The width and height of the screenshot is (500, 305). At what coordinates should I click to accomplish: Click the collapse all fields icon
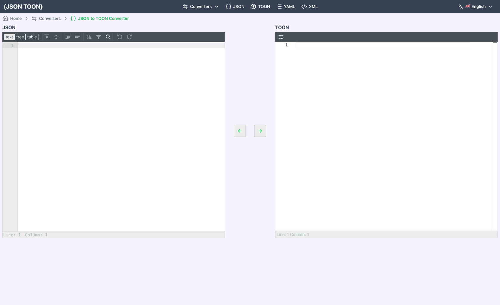(56, 37)
